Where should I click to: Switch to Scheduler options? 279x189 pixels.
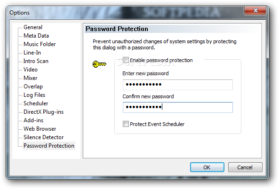tap(36, 103)
